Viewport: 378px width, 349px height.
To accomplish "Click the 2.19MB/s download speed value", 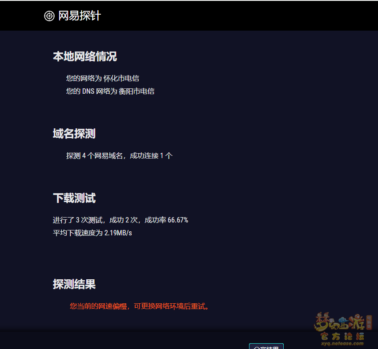I will point(118,233).
